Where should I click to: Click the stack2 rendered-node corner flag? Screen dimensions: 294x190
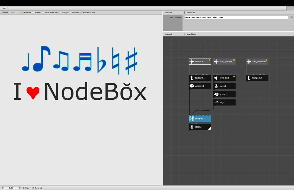point(209,128)
